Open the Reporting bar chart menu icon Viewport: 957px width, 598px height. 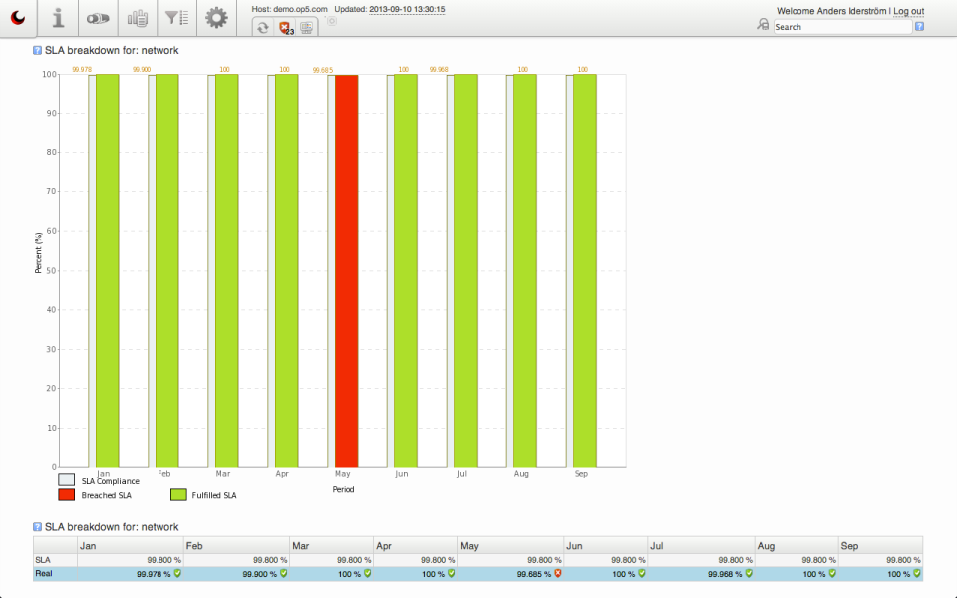(x=138, y=18)
